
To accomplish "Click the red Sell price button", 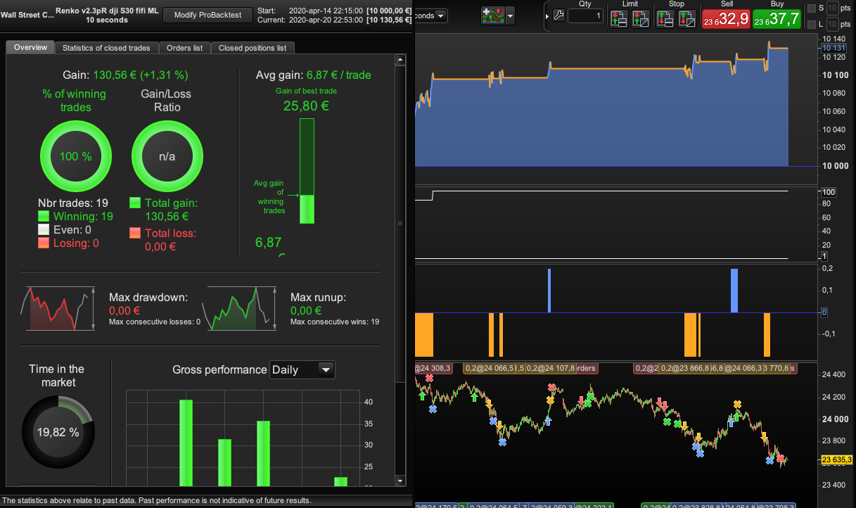I will 727,19.
